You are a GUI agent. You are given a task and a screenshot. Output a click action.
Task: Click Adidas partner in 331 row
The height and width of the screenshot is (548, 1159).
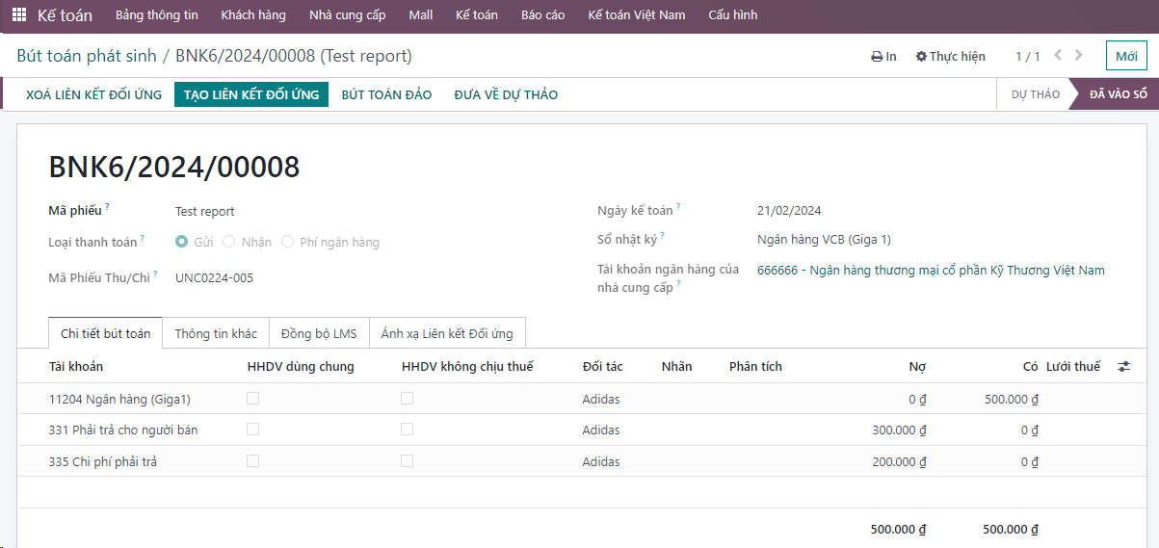[x=601, y=430]
